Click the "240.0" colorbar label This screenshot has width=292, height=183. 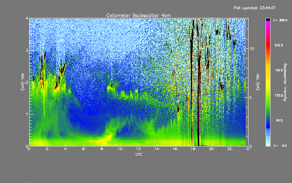coord(279,45)
